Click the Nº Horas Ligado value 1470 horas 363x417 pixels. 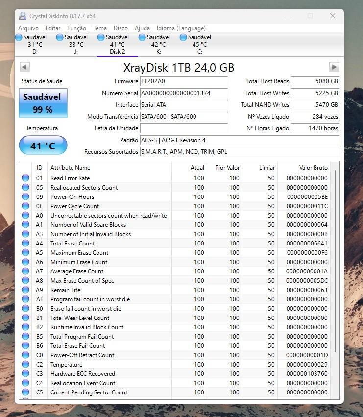[315, 128]
